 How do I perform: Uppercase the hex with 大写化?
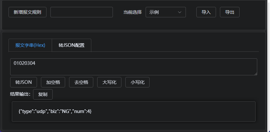coord(109,82)
